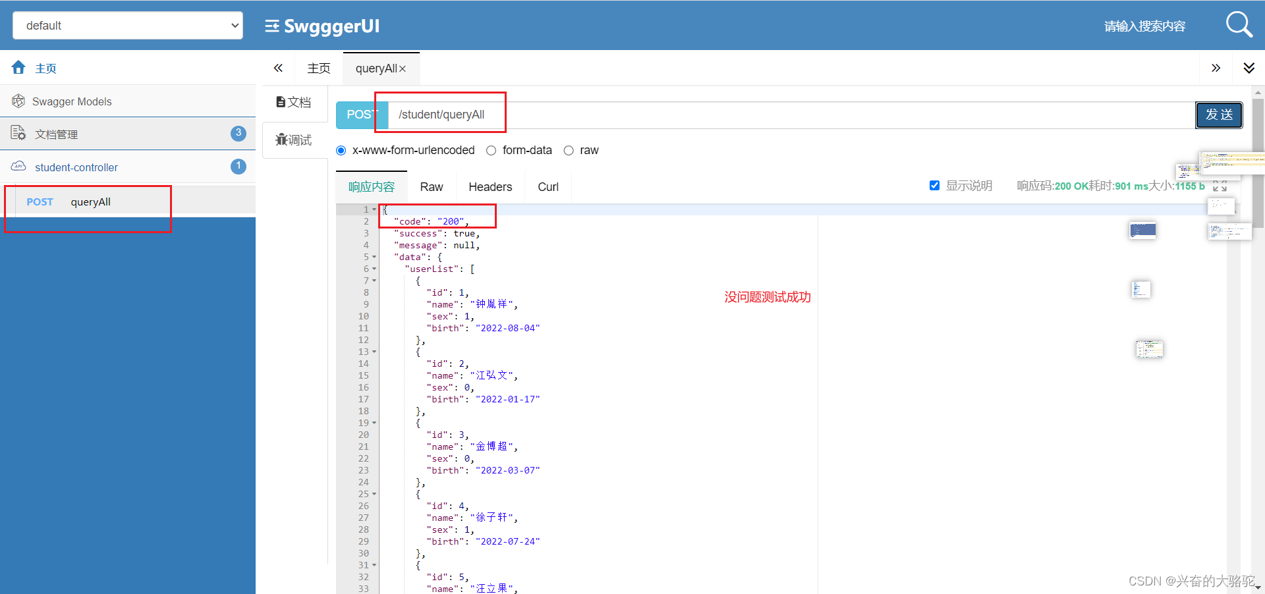Uncheck the 显示说明 checkbox

point(935,185)
